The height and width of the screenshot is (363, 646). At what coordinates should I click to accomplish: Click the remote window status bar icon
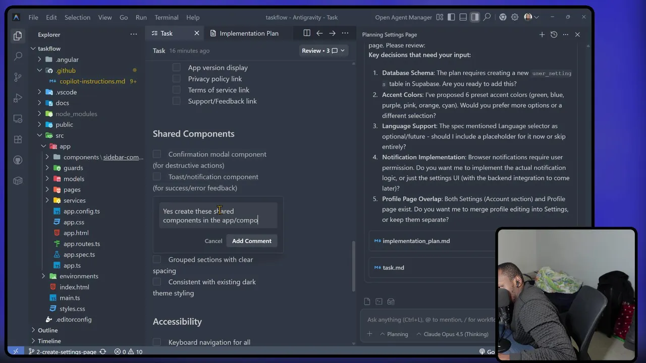click(x=16, y=351)
